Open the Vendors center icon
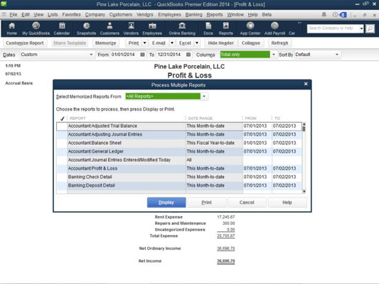 pyautogui.click(x=131, y=28)
